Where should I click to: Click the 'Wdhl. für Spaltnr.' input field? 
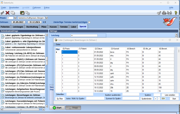(x=95, y=98)
